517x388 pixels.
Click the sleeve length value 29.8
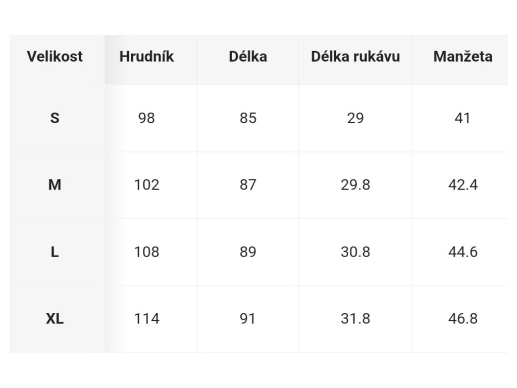coord(355,185)
